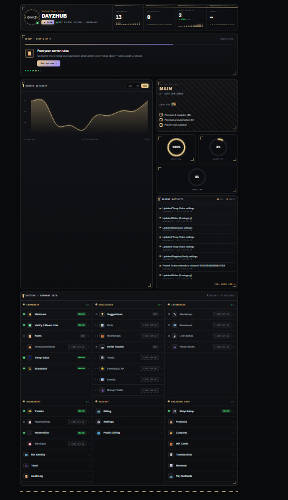Open the Suggestions lightbulb icon

(x=102, y=314)
